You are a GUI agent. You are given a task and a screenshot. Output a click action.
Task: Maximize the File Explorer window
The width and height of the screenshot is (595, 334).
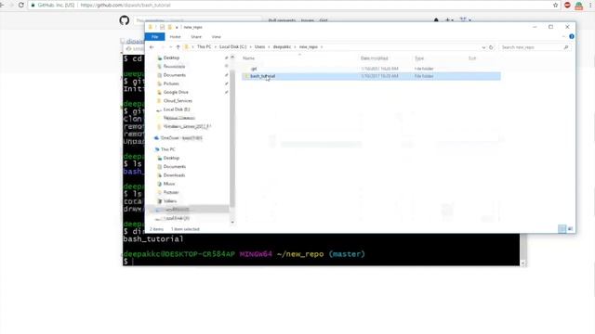coord(550,27)
